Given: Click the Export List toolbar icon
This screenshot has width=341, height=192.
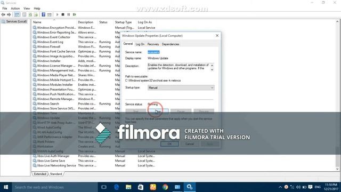Looking at the screenshot, I should [36, 14].
